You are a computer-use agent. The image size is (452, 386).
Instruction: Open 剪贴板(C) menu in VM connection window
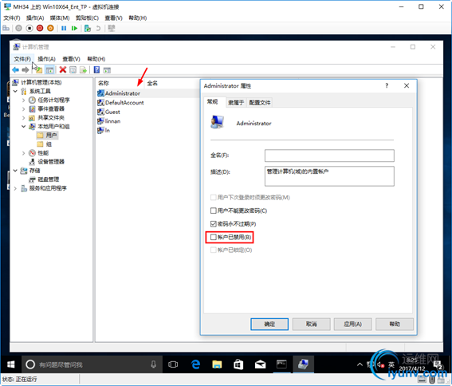(87, 18)
